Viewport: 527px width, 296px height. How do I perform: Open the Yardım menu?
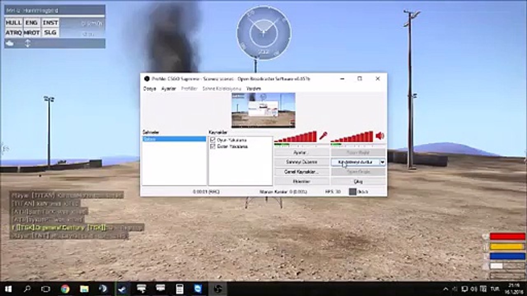click(x=254, y=88)
